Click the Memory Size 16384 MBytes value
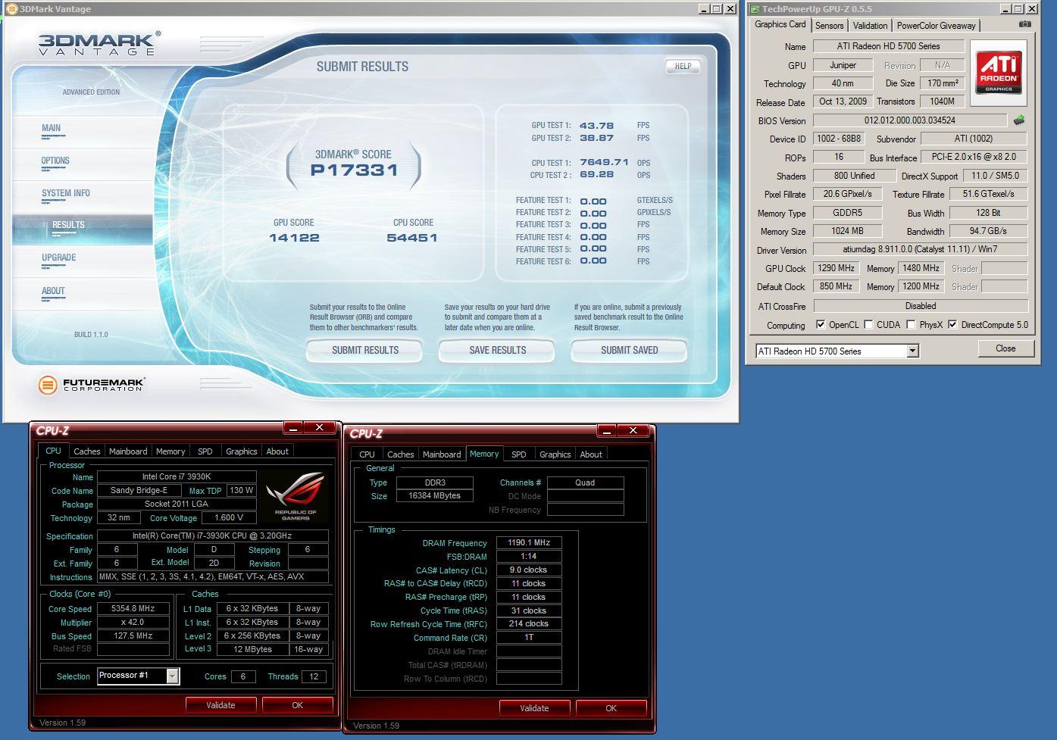The image size is (1057, 740). [x=435, y=496]
